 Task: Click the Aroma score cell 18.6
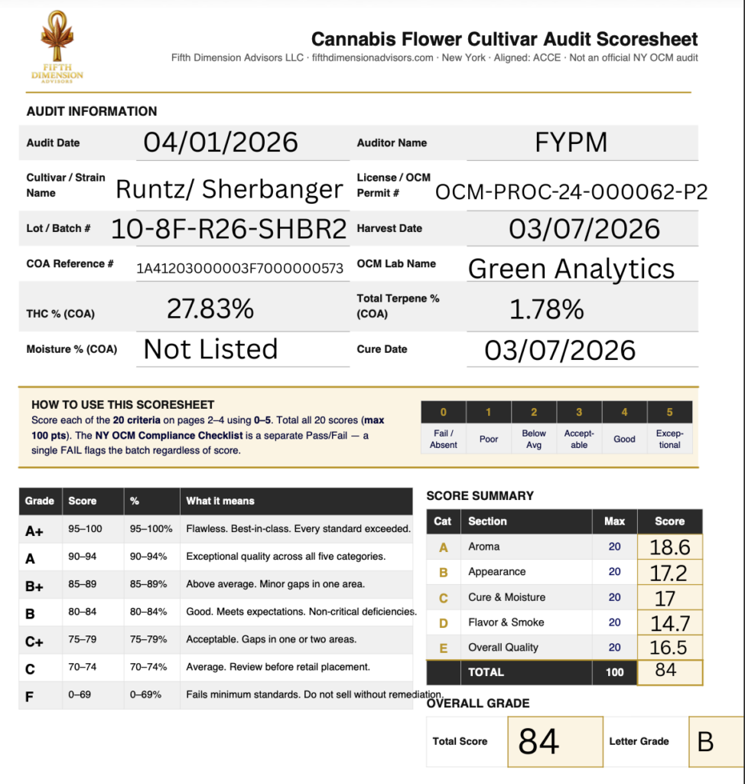669,547
